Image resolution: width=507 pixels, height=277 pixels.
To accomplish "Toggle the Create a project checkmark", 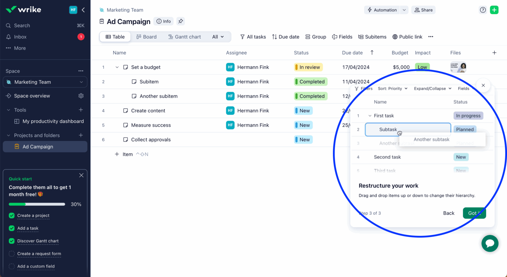I will [12, 215].
